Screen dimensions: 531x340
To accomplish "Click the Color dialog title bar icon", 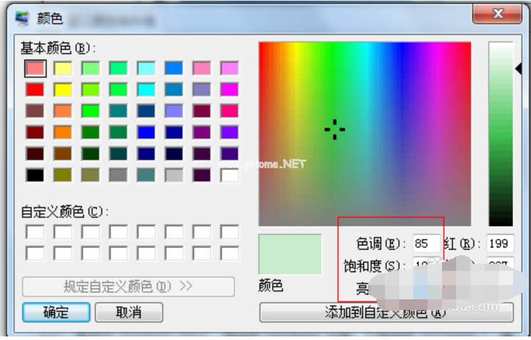I will point(23,16).
